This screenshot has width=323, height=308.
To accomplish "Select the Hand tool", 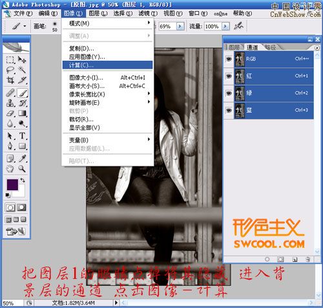I will (10, 168).
